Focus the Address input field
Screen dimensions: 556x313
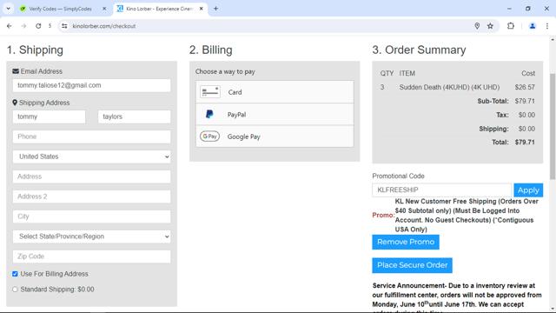coord(91,176)
